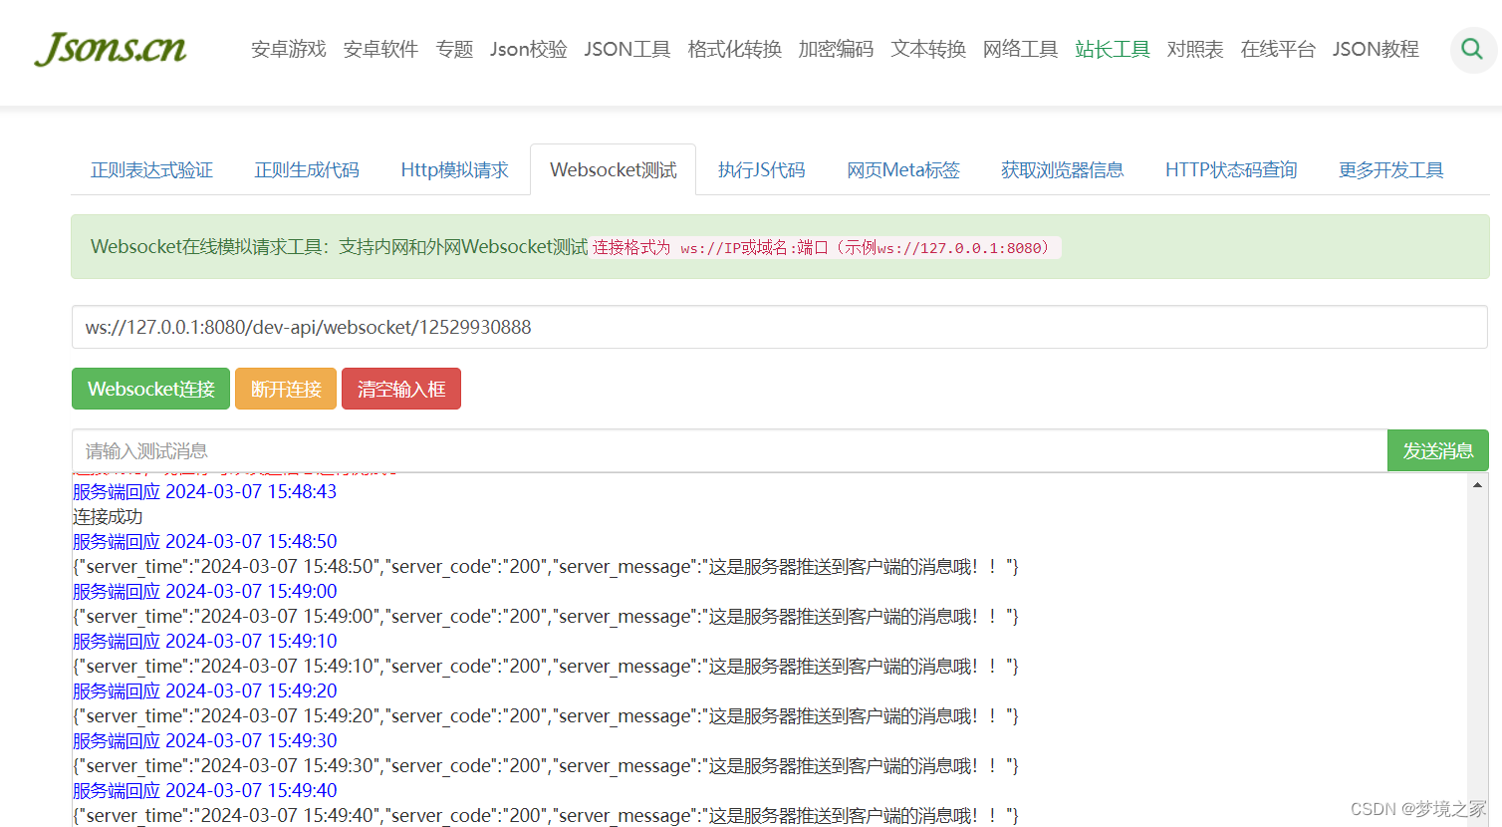The image size is (1502, 827).
Task: Click the JSON message with server_time 15:49:10
Action: click(x=546, y=666)
